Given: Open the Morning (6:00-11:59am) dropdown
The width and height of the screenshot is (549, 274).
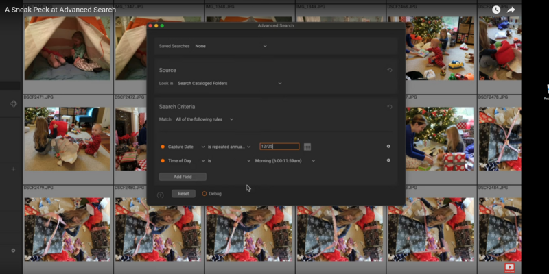Looking at the screenshot, I should tap(285, 161).
